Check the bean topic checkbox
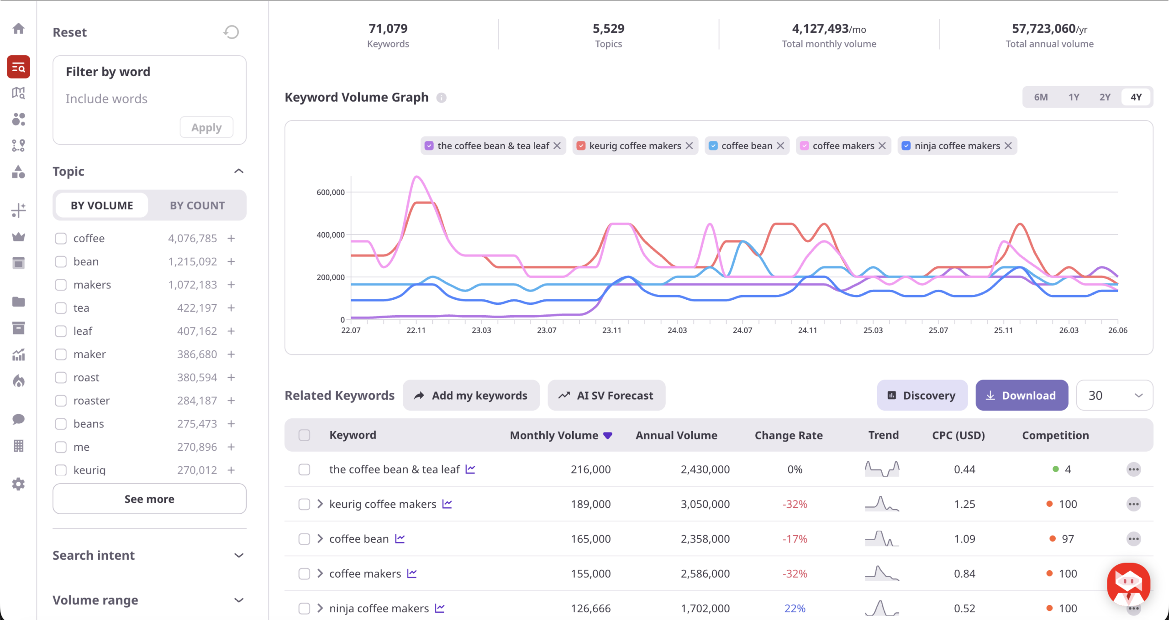The image size is (1169, 620). click(x=61, y=261)
